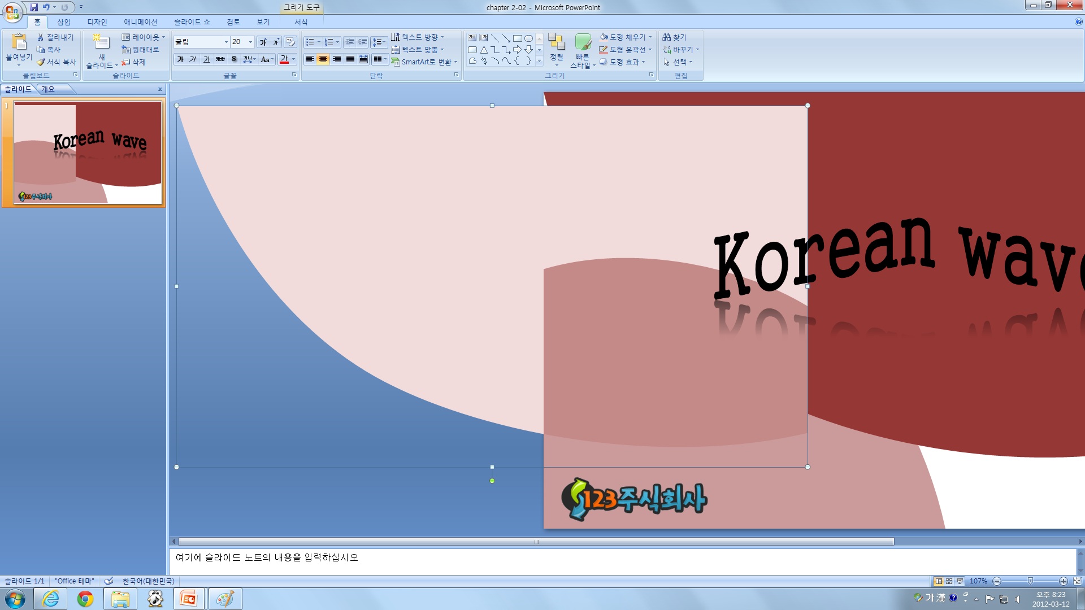Click the Decrease List Level indent icon
Screen dimensions: 1085x610
(x=350, y=42)
